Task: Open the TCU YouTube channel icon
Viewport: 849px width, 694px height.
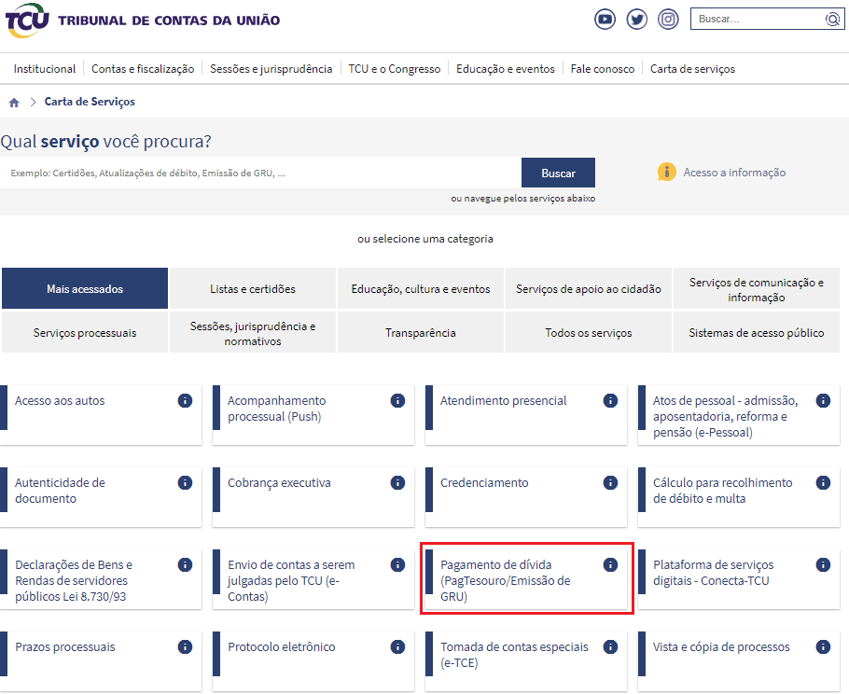Action: point(605,19)
